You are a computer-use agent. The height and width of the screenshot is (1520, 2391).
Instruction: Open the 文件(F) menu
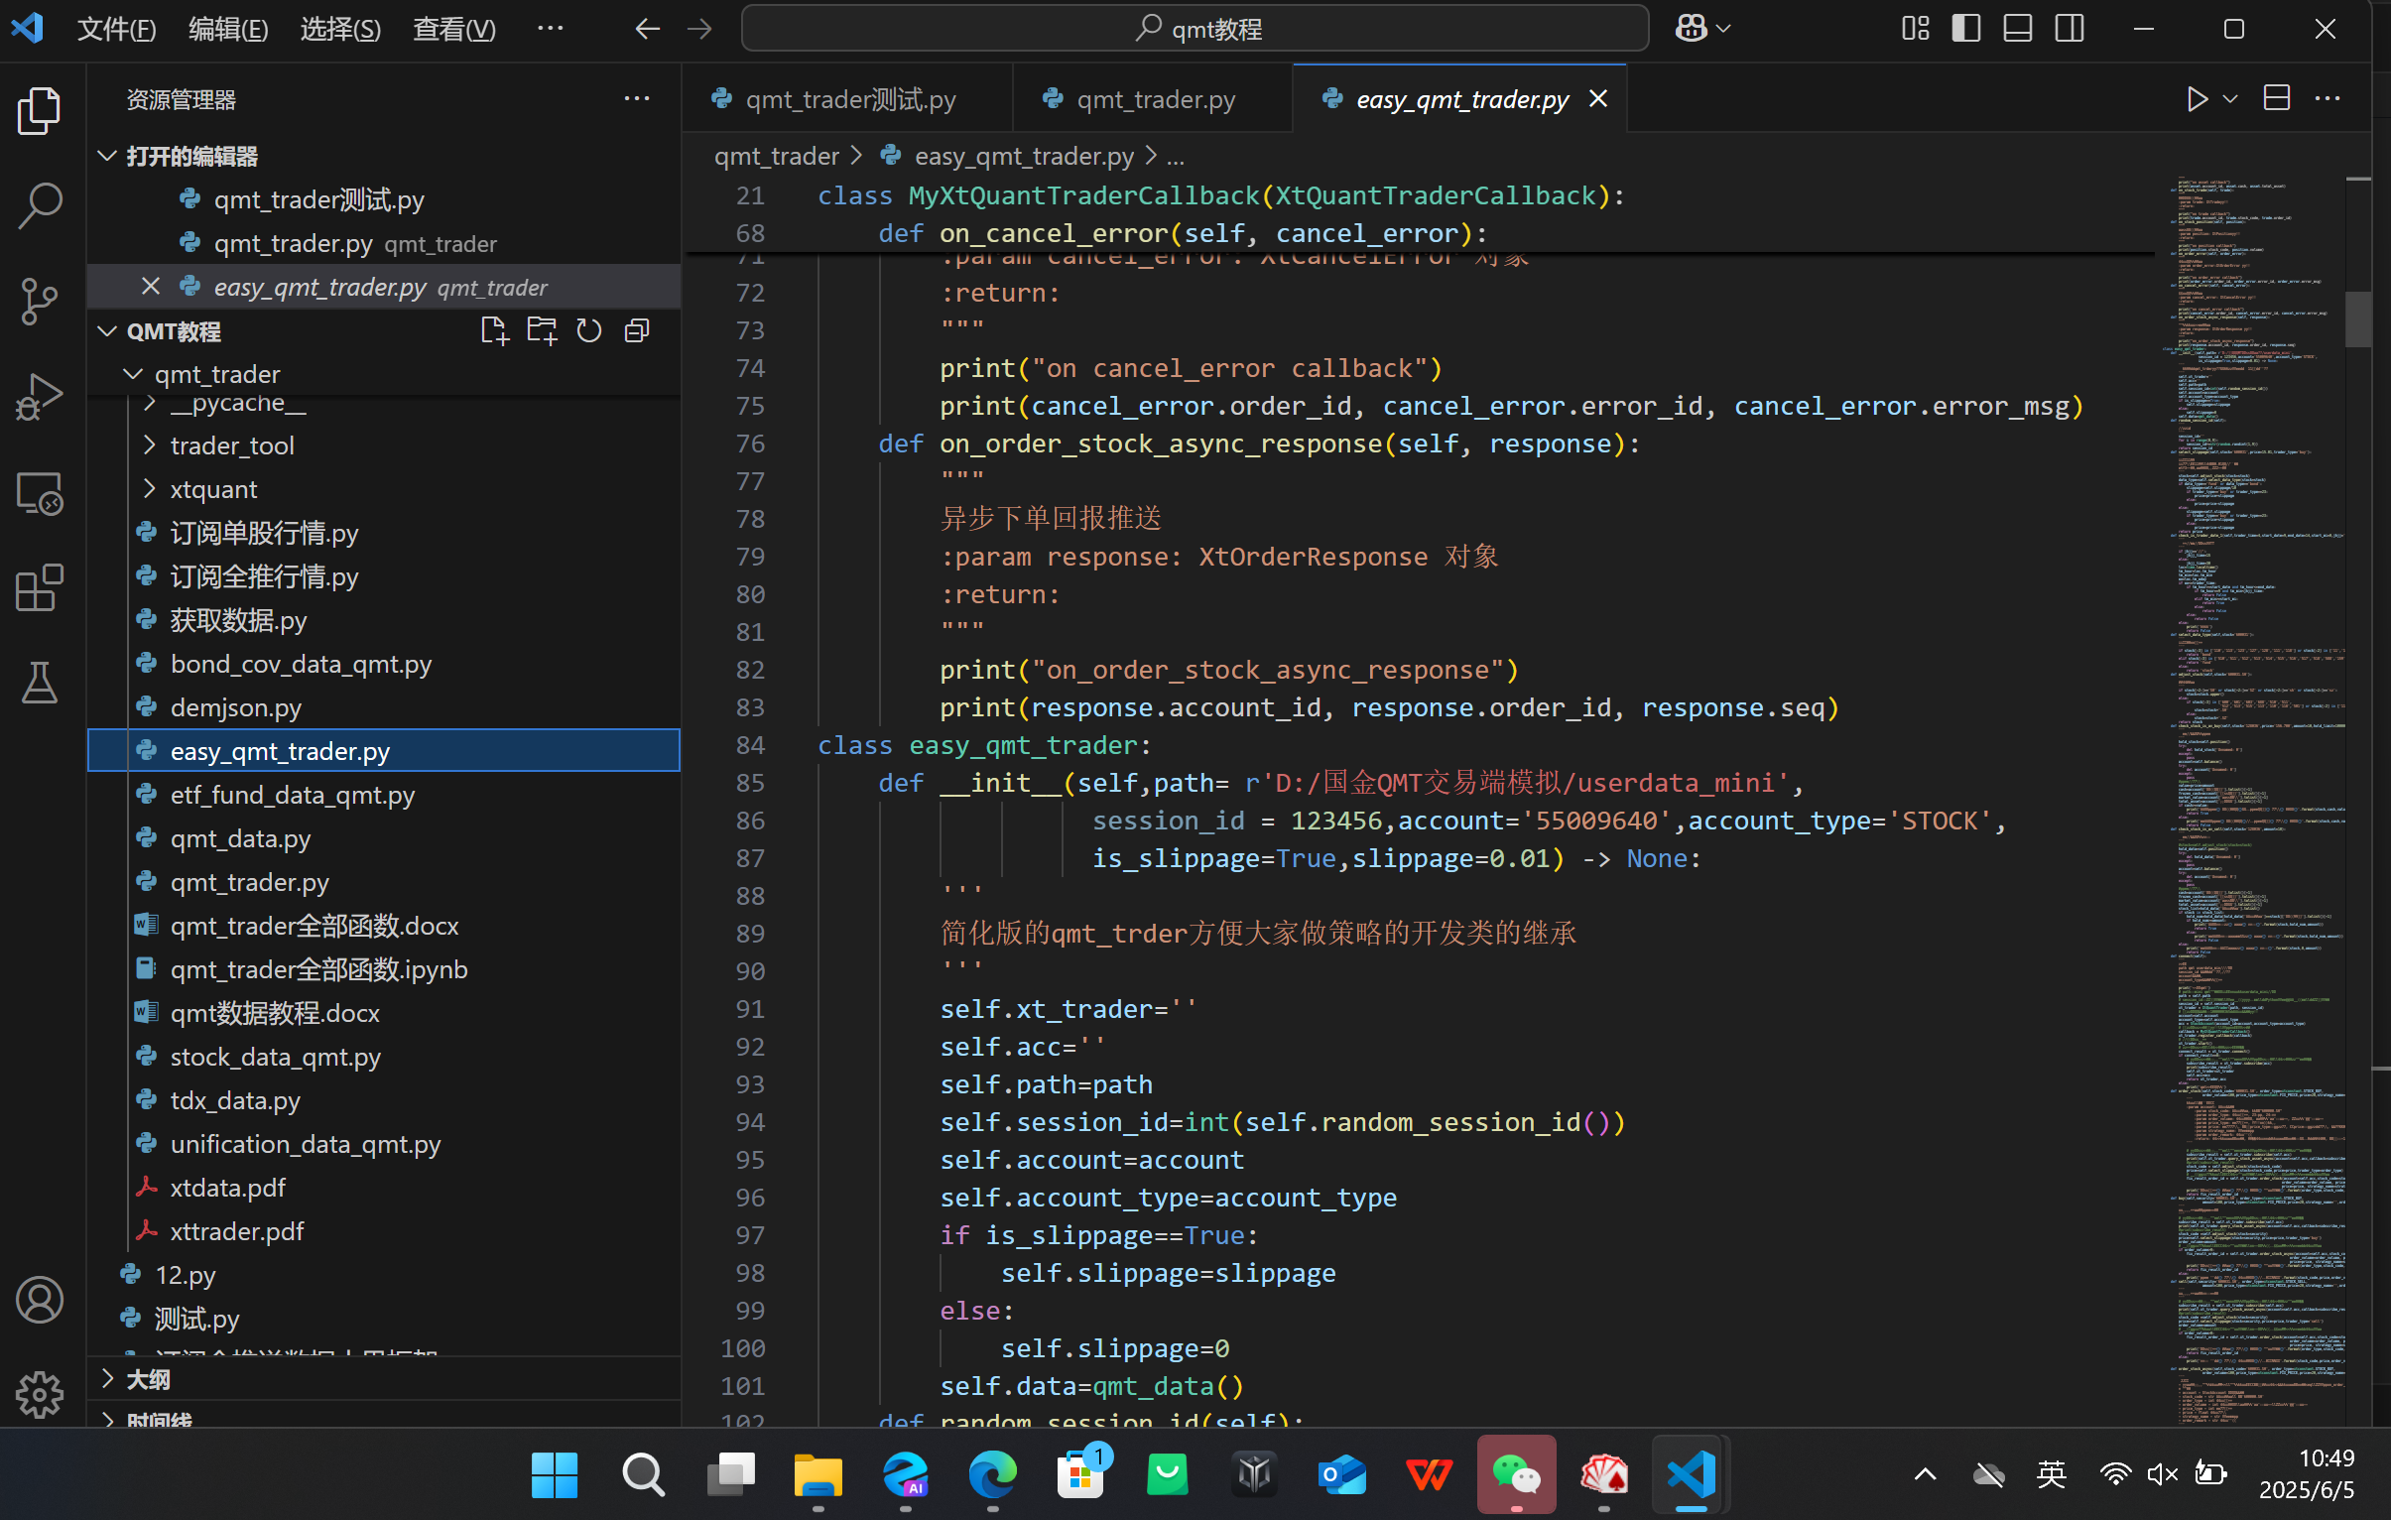(116, 29)
